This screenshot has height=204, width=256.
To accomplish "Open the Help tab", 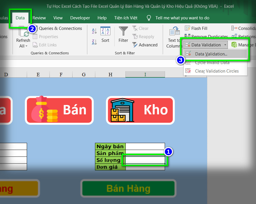I will (x=102, y=18).
